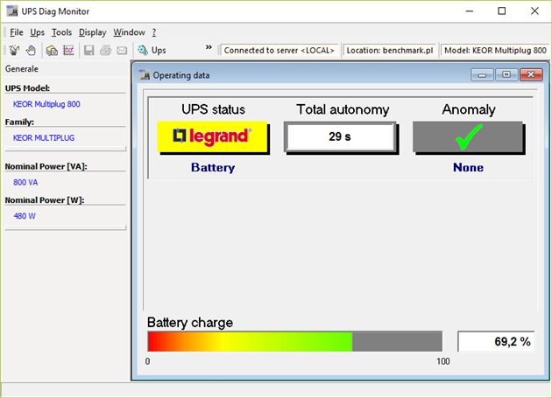Image resolution: width=552 pixels, height=398 pixels.
Task: Open the line chart graph toolbar icon
Action: tap(68, 50)
